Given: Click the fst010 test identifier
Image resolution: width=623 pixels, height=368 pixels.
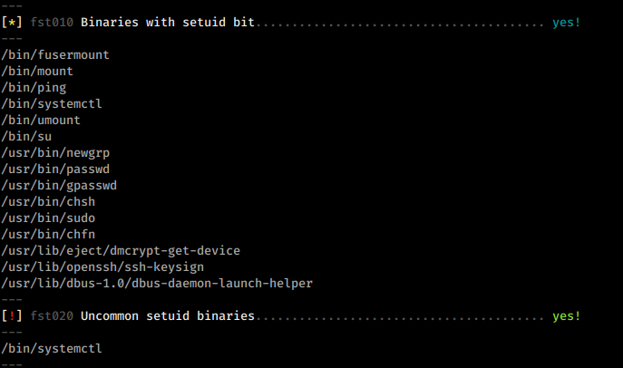Looking at the screenshot, I should pyautogui.click(x=52, y=23).
